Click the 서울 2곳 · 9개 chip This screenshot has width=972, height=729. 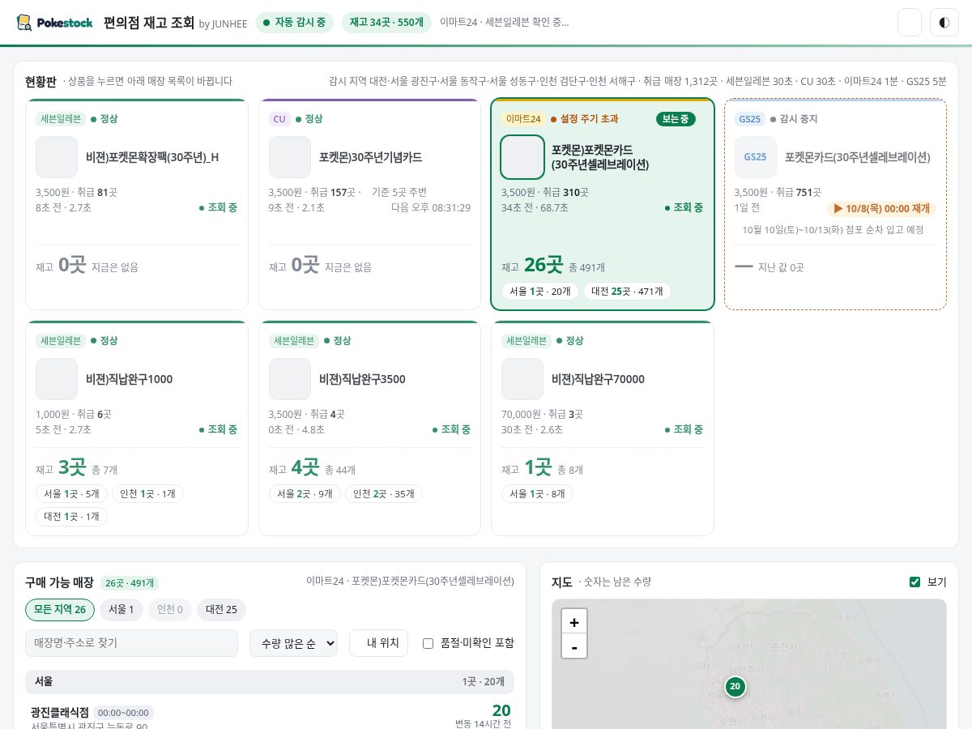(305, 493)
